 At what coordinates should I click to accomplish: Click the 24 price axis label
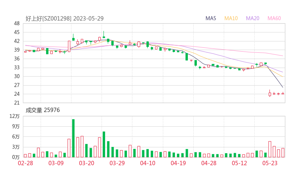point(17,94)
